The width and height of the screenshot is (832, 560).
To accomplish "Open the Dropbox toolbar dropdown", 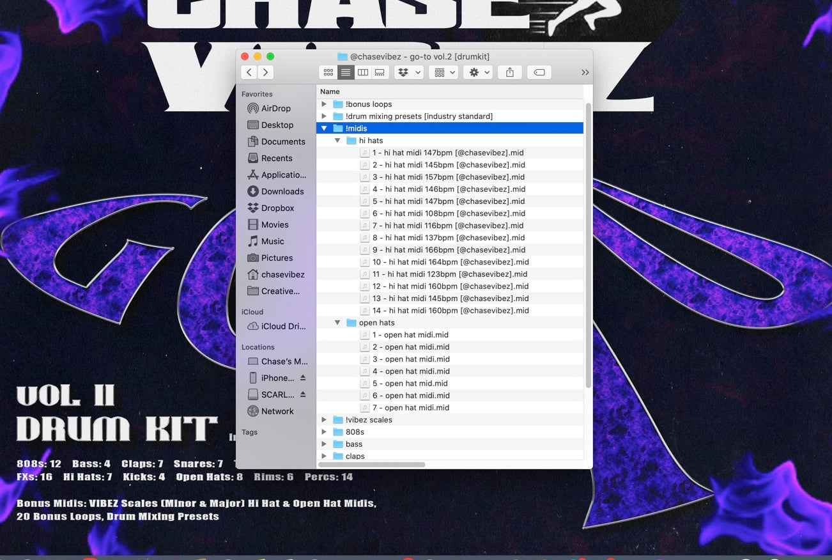I will 409,72.
